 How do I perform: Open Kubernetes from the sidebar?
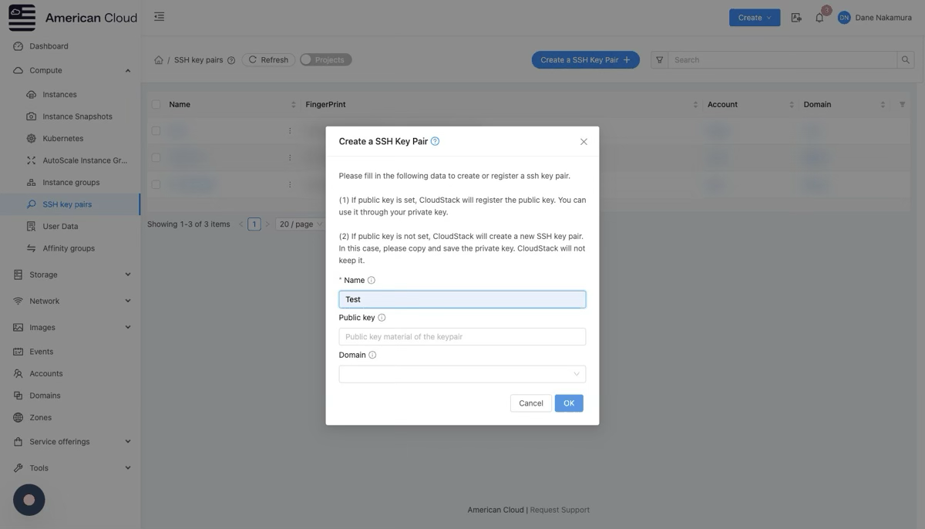click(62, 139)
